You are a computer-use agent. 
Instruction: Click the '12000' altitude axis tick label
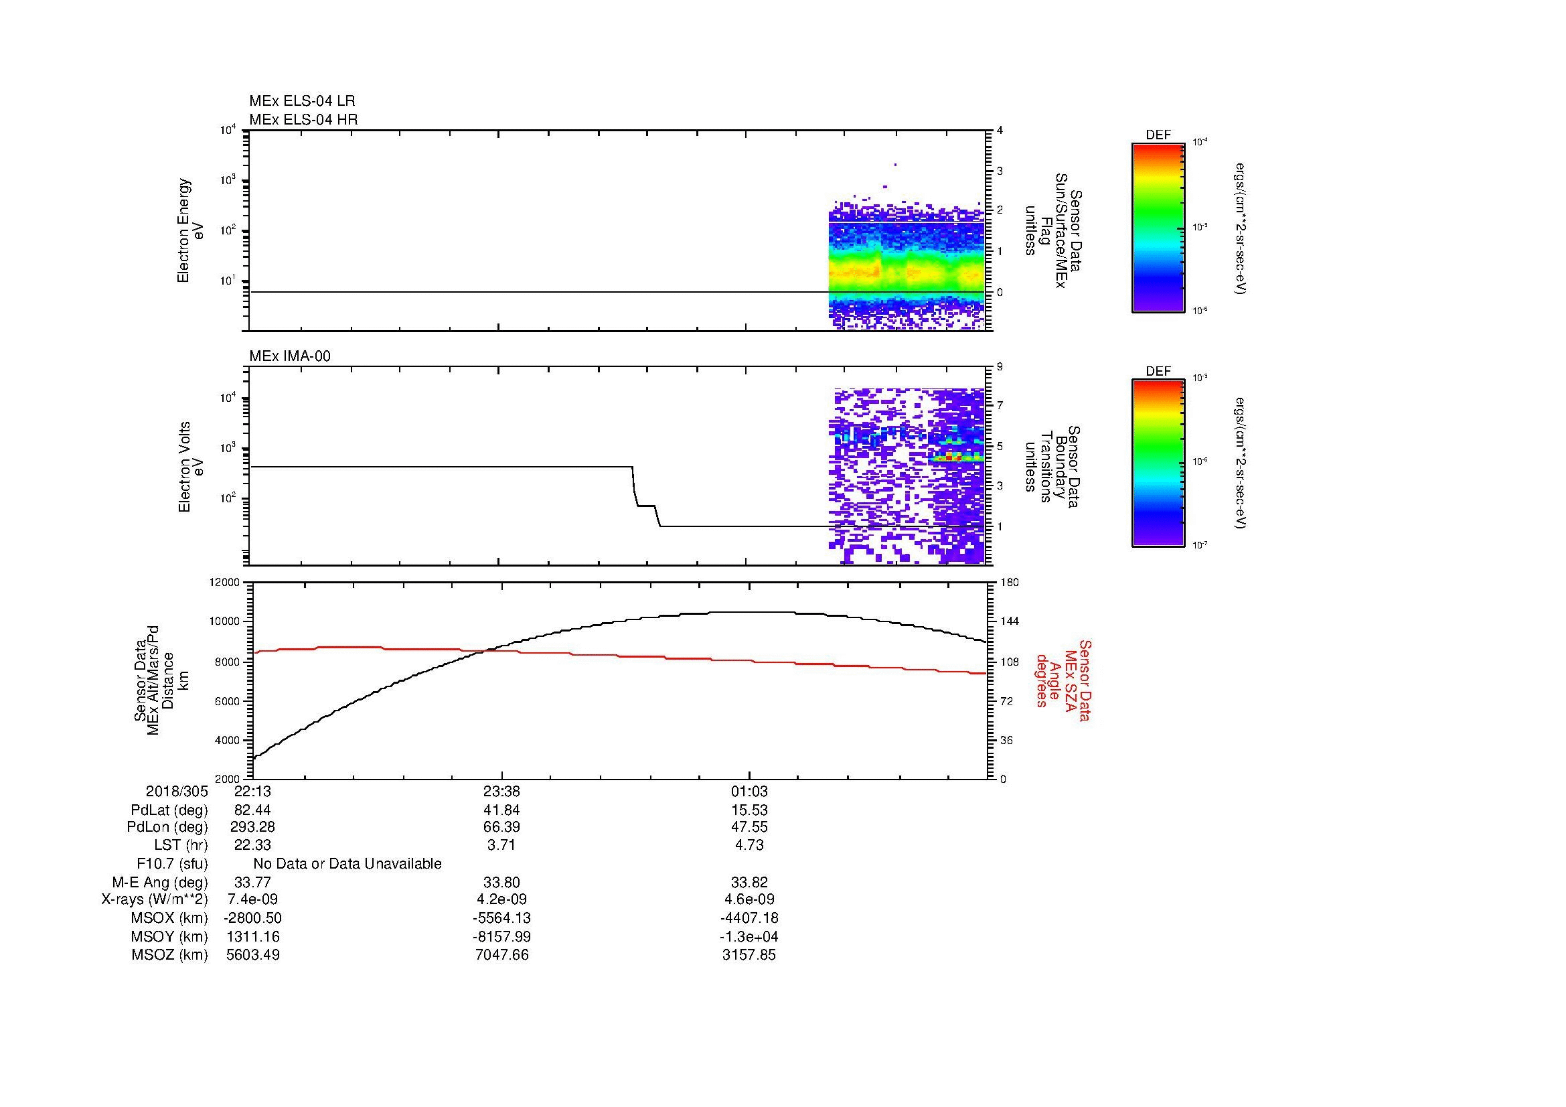pos(226,583)
